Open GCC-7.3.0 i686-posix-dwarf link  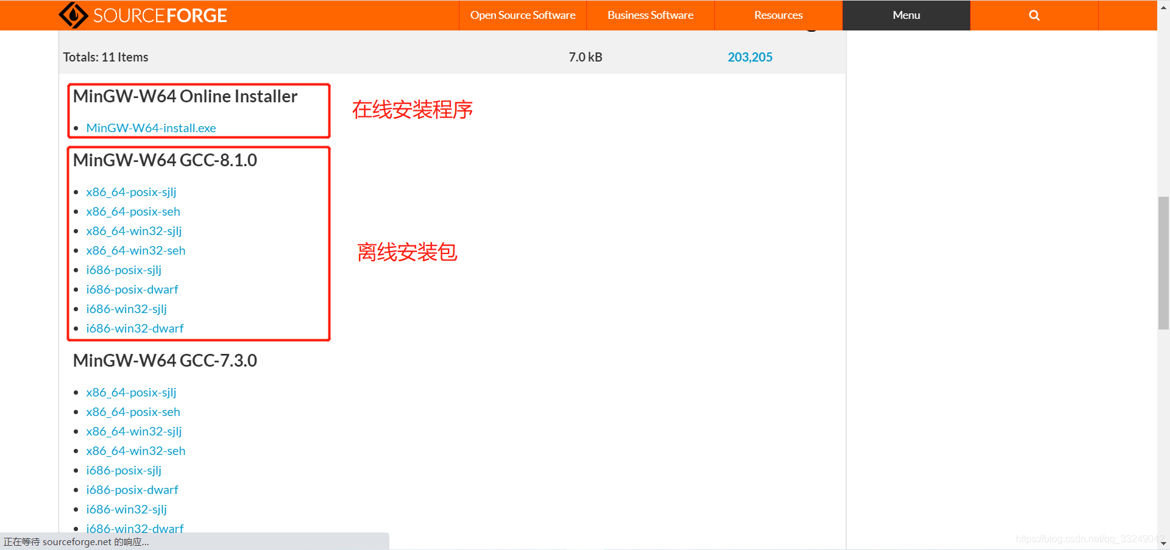(132, 490)
